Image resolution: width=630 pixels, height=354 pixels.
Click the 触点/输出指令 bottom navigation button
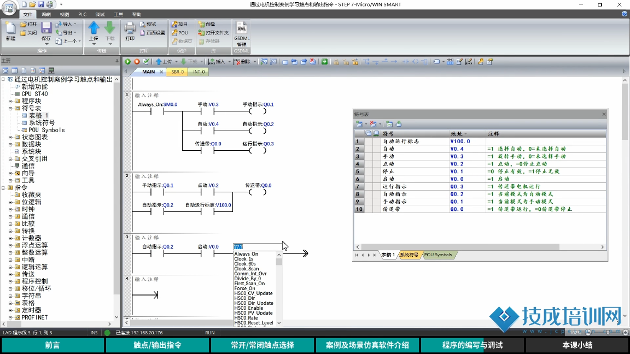(157, 345)
